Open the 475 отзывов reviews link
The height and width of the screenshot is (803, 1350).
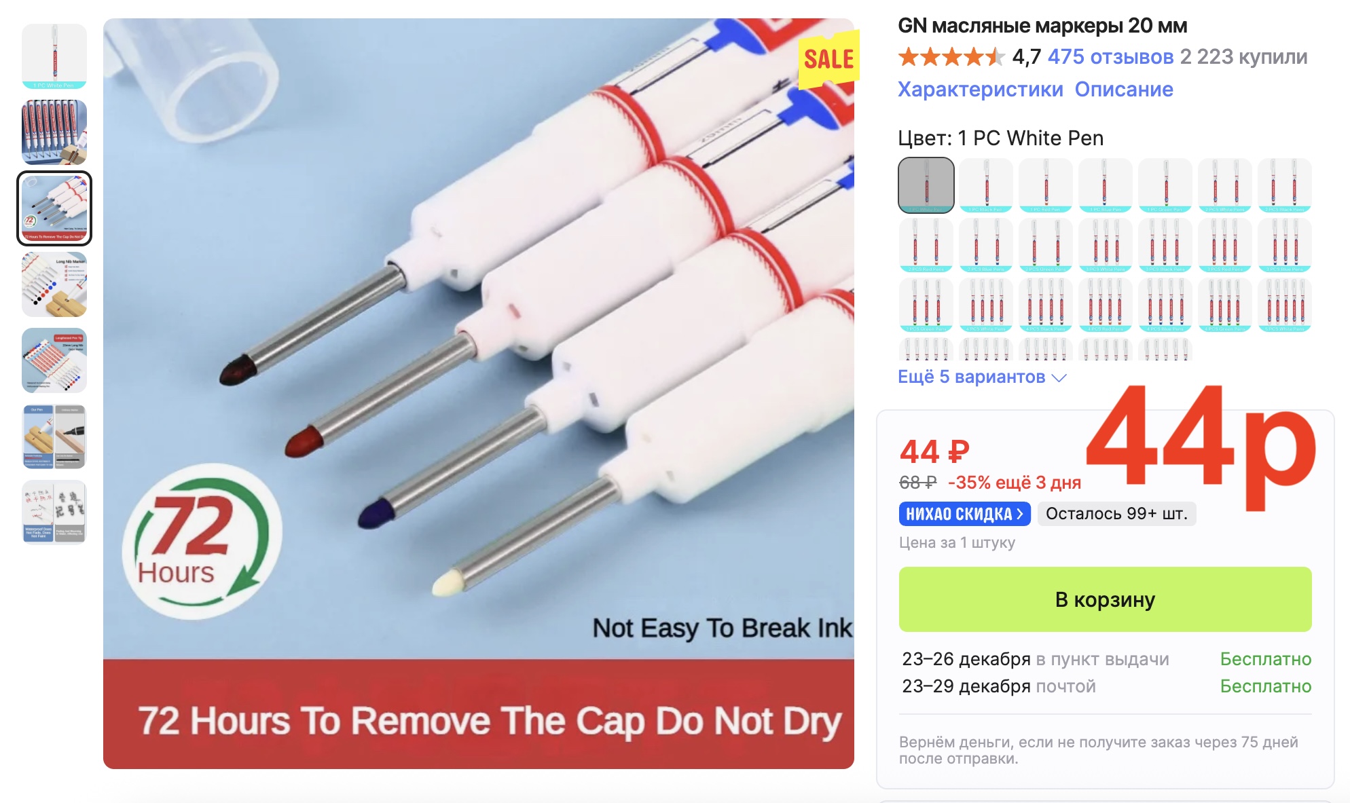pyautogui.click(x=1110, y=56)
